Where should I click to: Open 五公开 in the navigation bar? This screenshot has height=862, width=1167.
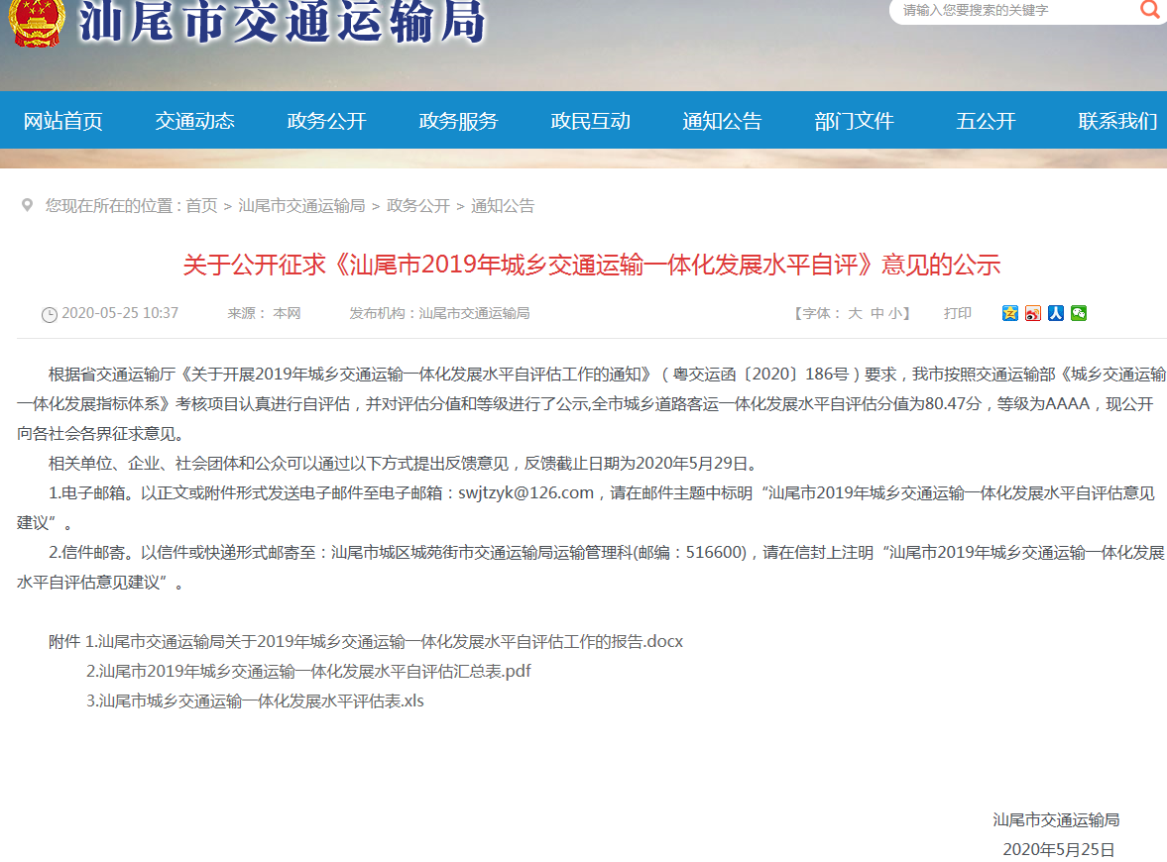click(x=986, y=121)
